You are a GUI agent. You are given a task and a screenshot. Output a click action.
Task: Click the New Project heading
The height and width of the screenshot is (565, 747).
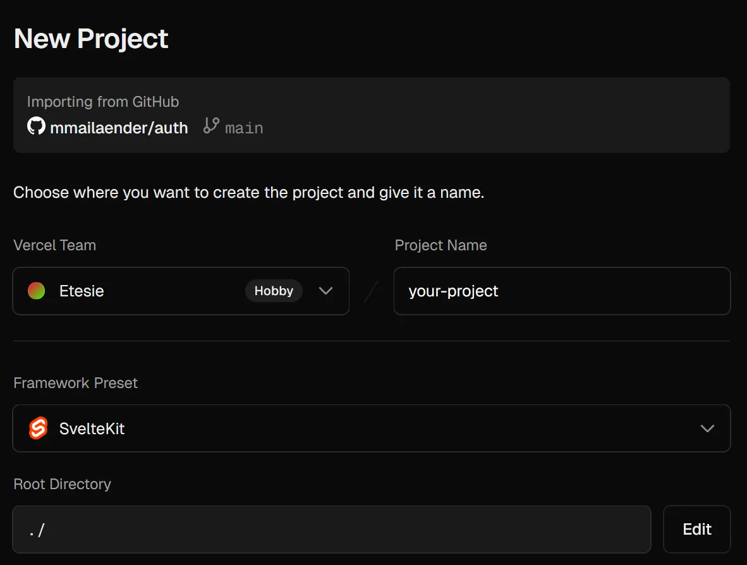90,38
